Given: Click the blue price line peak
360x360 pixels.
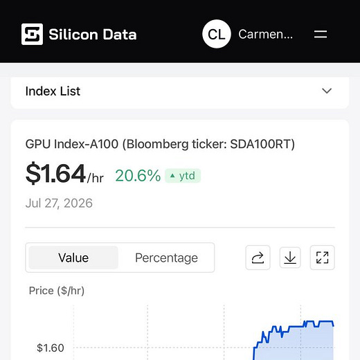Looking at the screenshot, I should point(325,321).
